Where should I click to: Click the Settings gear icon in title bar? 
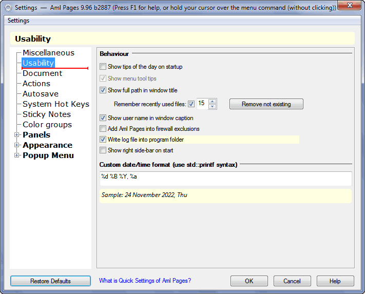(x=8, y=8)
